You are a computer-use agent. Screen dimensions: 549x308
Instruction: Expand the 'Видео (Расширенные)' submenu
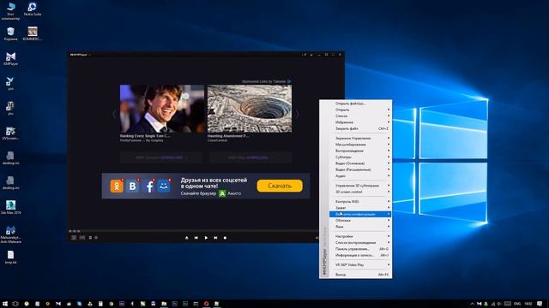360,169
